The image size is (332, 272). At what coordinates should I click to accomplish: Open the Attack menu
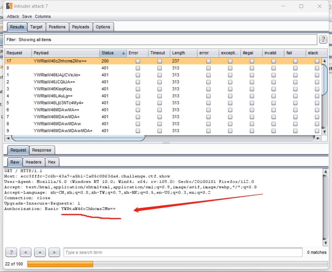[x=13, y=16]
